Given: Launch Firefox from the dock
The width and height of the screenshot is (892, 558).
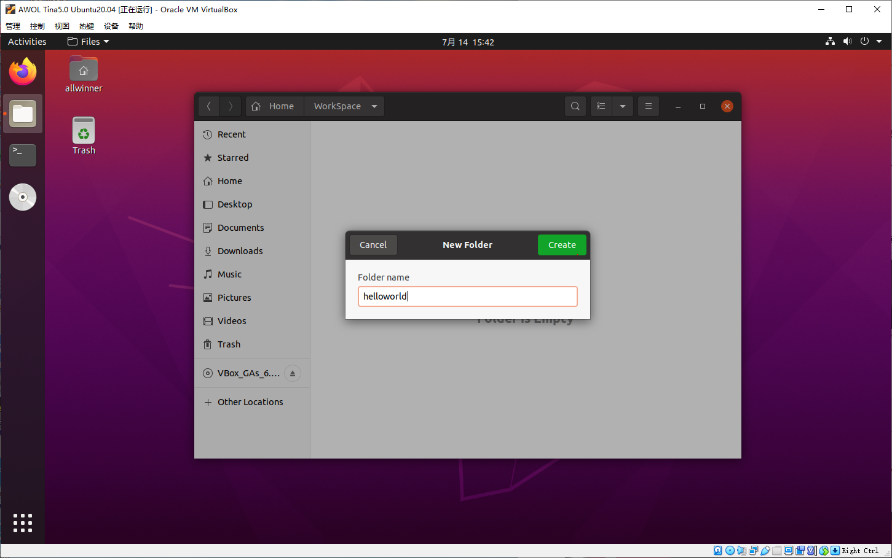Looking at the screenshot, I should tap(23, 72).
